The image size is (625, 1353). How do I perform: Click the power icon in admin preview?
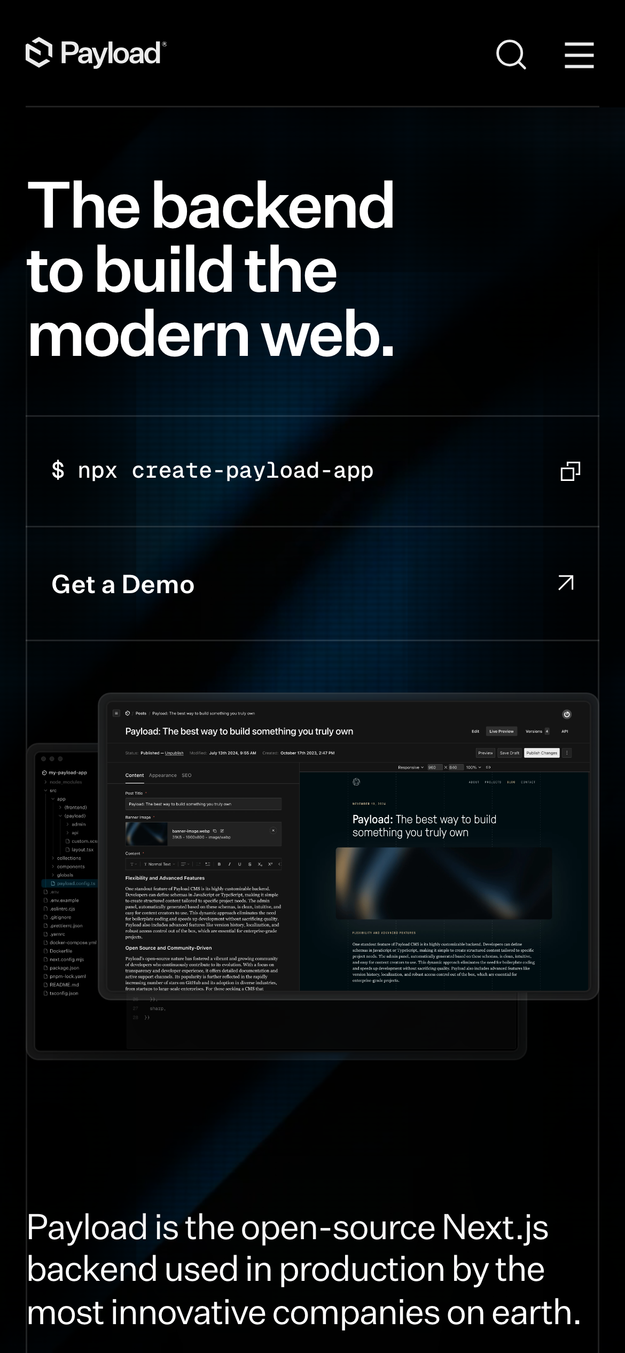[567, 714]
